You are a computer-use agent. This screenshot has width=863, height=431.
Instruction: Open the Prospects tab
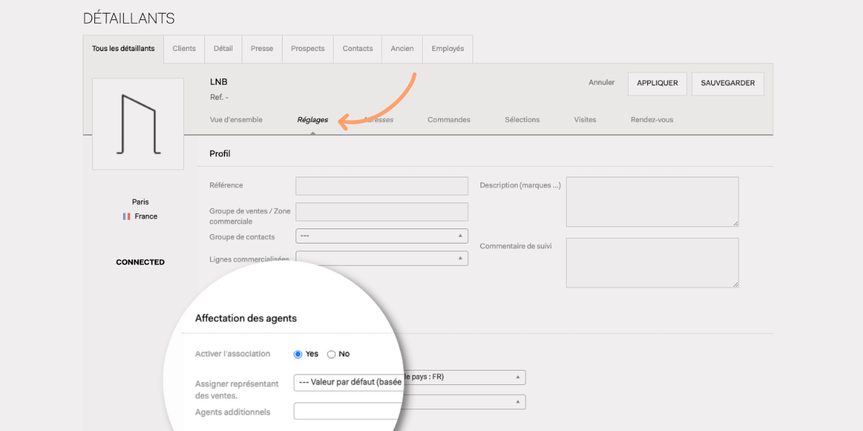(x=308, y=49)
